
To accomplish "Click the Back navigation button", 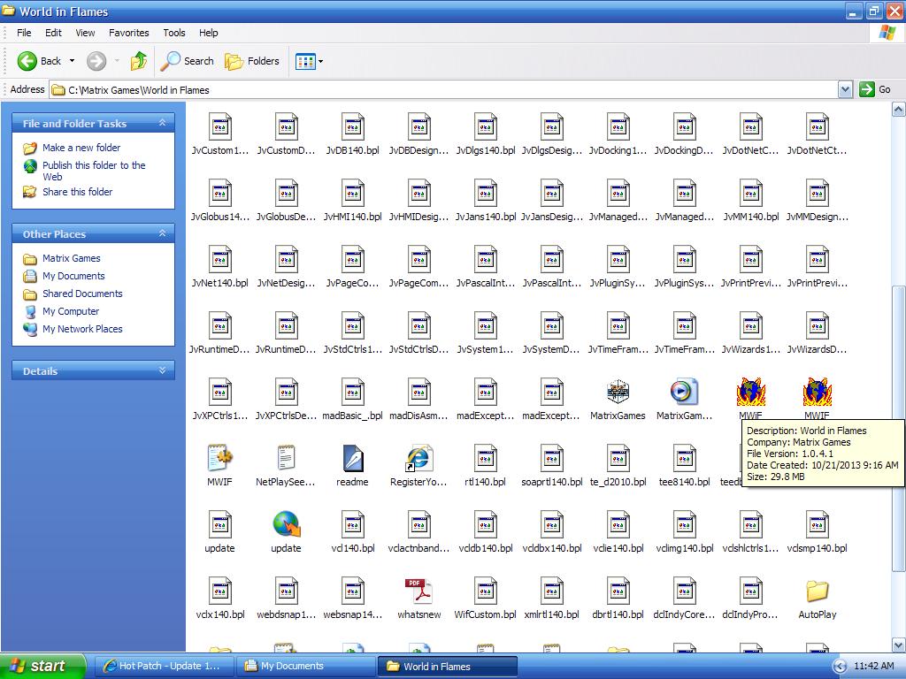I will 39,61.
